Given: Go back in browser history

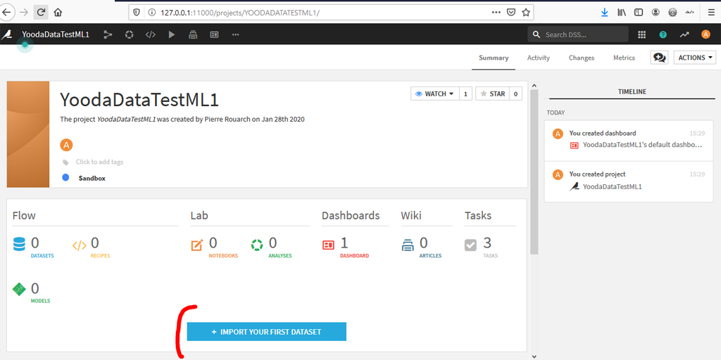Looking at the screenshot, I should tap(7, 13).
